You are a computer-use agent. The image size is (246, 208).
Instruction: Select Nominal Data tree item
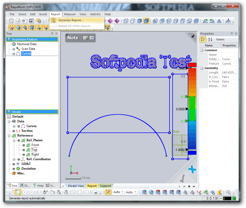[x=27, y=44]
